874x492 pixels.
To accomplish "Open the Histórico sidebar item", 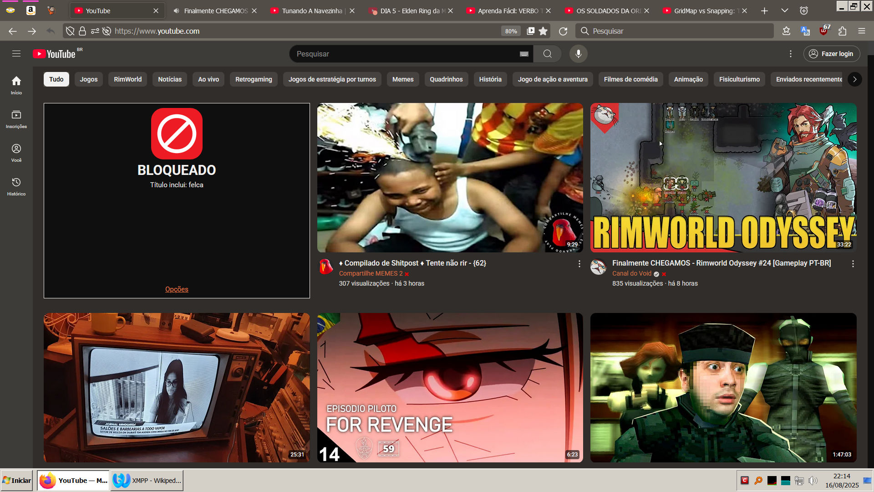I will 16,187.
